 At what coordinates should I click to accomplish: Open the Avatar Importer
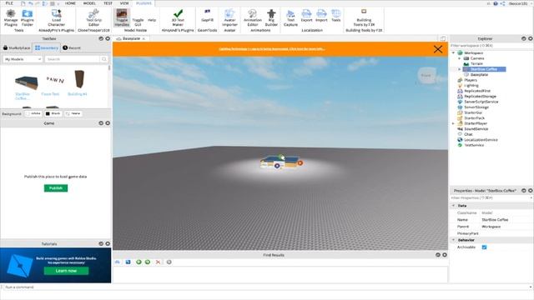pyautogui.click(x=229, y=18)
